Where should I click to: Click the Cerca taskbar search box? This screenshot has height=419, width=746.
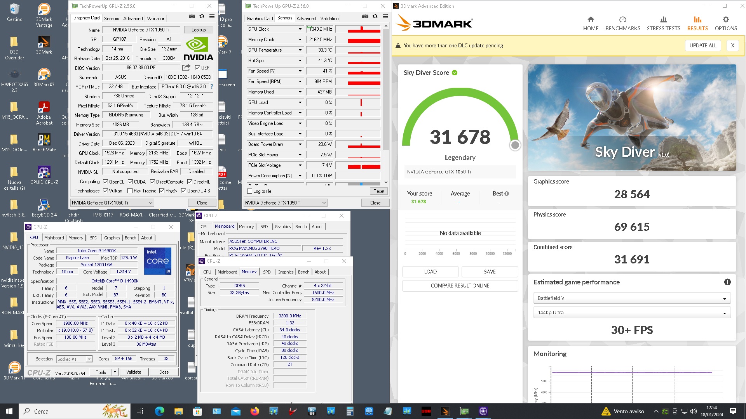pyautogui.click(x=75, y=411)
